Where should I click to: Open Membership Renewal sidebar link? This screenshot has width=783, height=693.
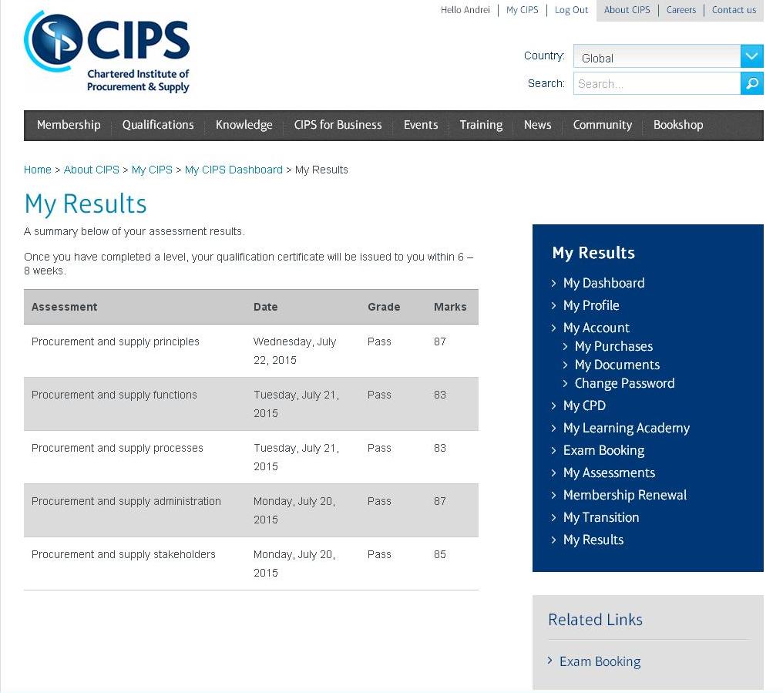point(624,495)
